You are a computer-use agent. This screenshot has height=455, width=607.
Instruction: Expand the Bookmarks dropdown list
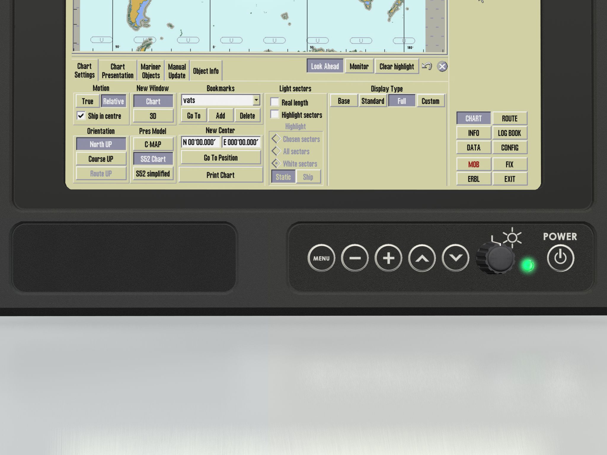pyautogui.click(x=256, y=100)
